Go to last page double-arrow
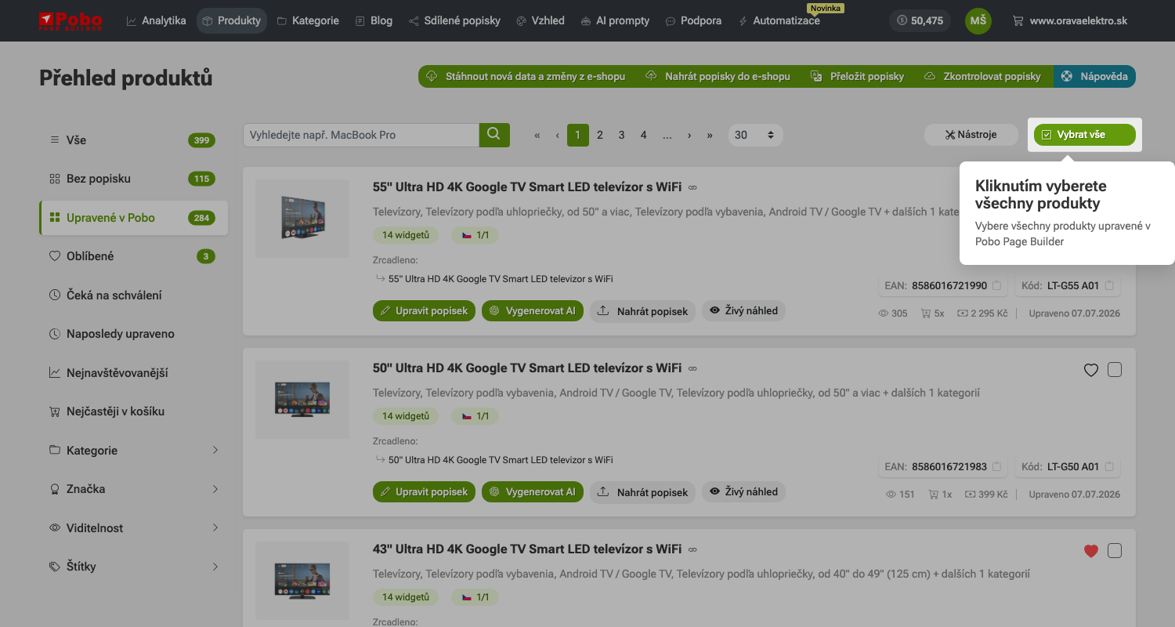This screenshot has width=1175, height=627. [x=710, y=135]
